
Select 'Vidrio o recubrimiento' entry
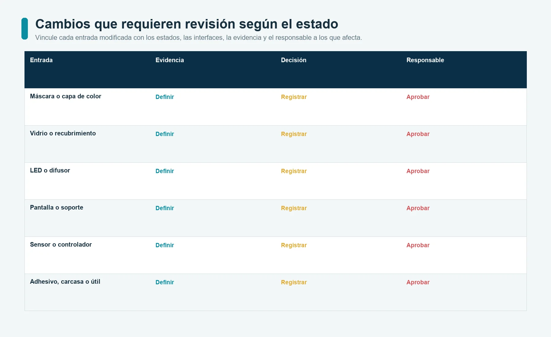pos(63,133)
